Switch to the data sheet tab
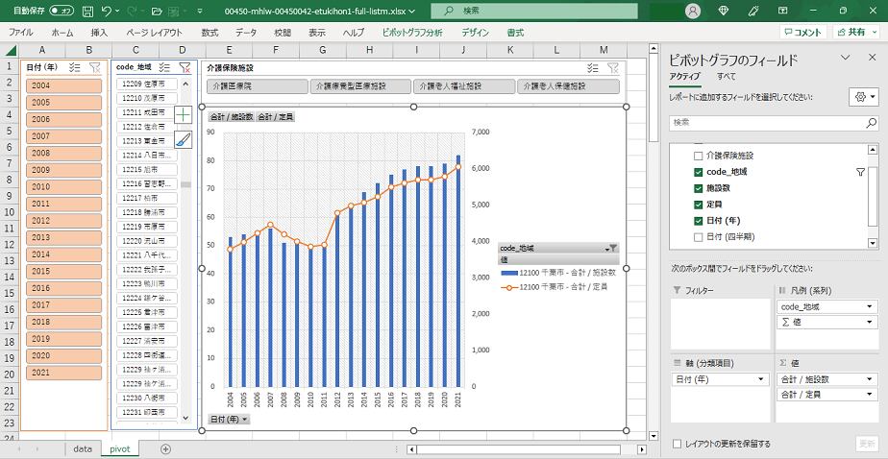The height and width of the screenshot is (459, 888). (83, 448)
